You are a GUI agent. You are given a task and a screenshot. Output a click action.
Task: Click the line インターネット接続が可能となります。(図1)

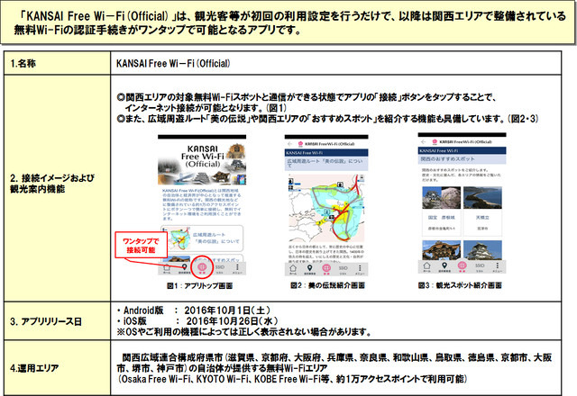206,108
